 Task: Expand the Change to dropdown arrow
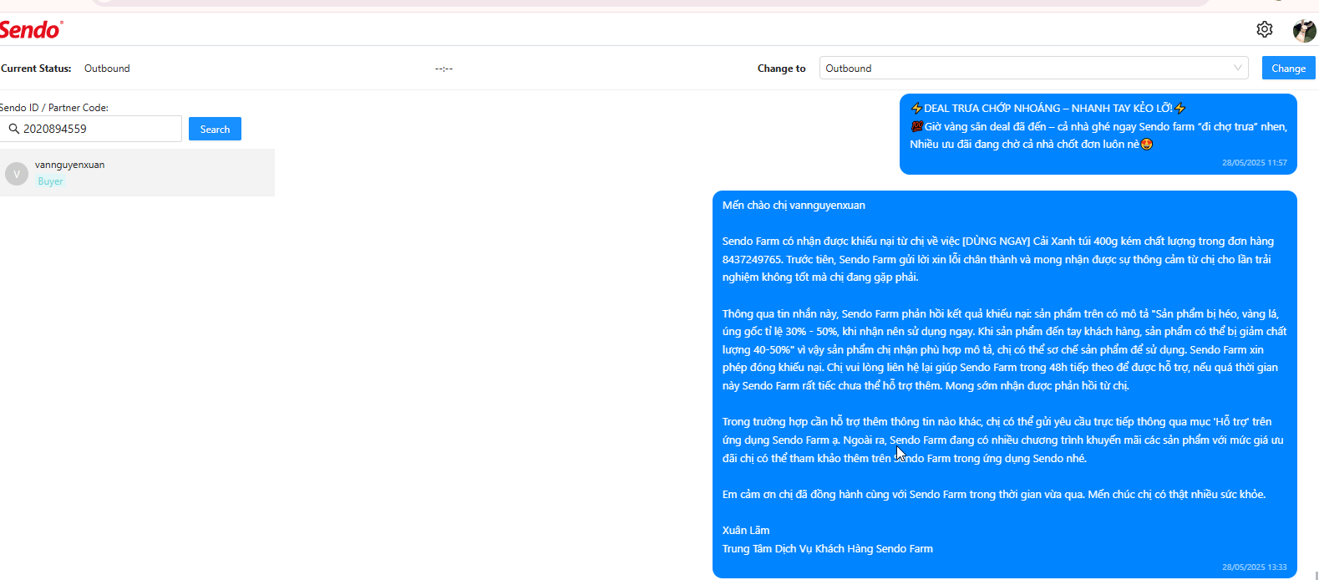click(x=1238, y=68)
